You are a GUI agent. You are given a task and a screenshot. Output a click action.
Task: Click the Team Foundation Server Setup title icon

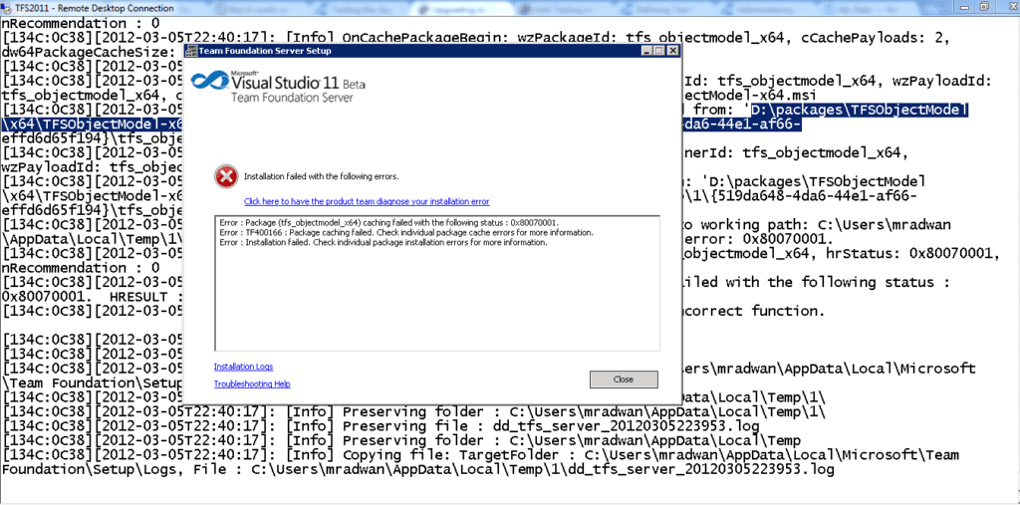(191, 51)
